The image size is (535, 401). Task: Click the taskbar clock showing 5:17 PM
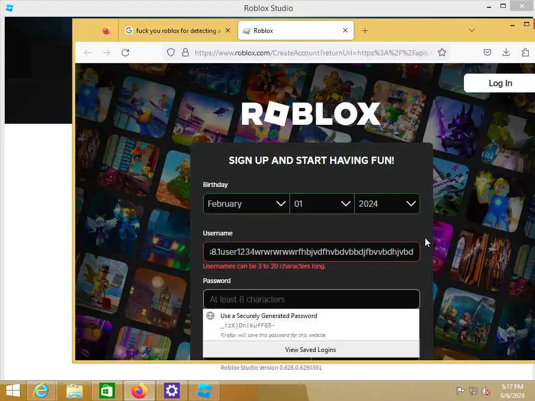click(512, 391)
